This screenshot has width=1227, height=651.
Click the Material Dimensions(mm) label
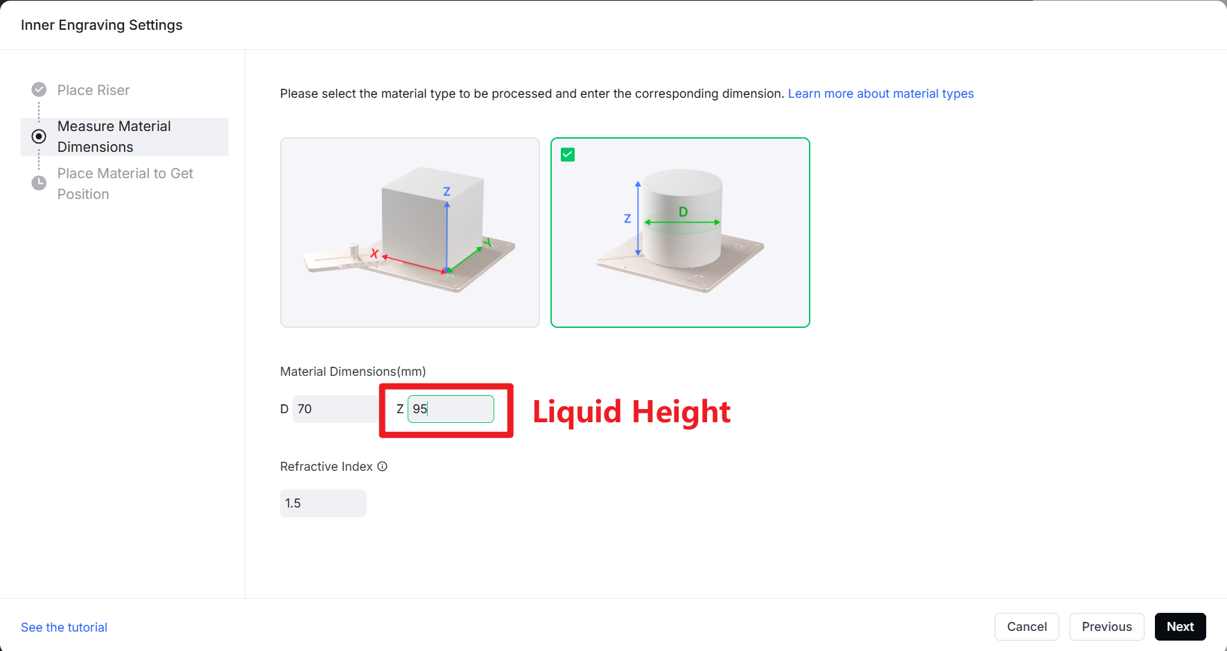click(x=353, y=372)
